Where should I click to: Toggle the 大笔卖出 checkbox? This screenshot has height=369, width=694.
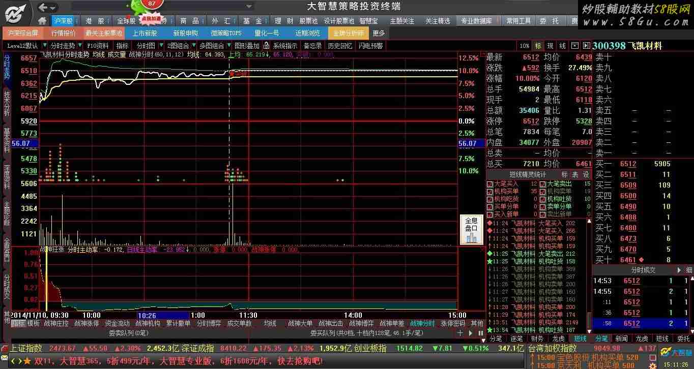point(543,184)
